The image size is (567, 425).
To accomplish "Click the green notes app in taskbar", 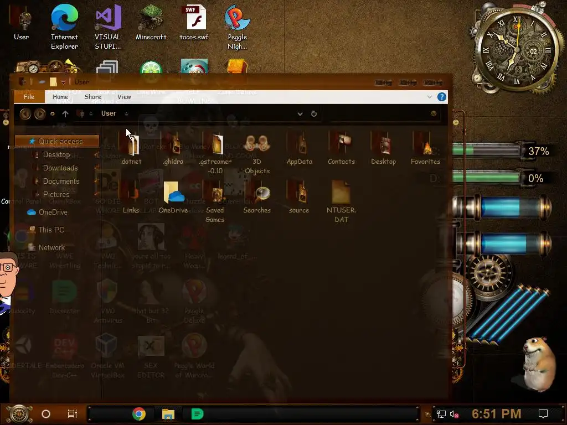I will pyautogui.click(x=198, y=414).
